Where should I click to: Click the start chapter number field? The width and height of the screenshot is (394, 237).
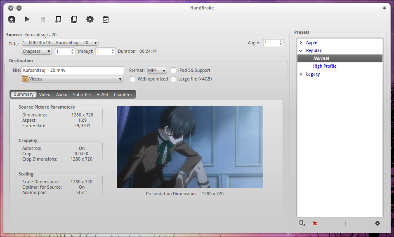click(x=63, y=51)
